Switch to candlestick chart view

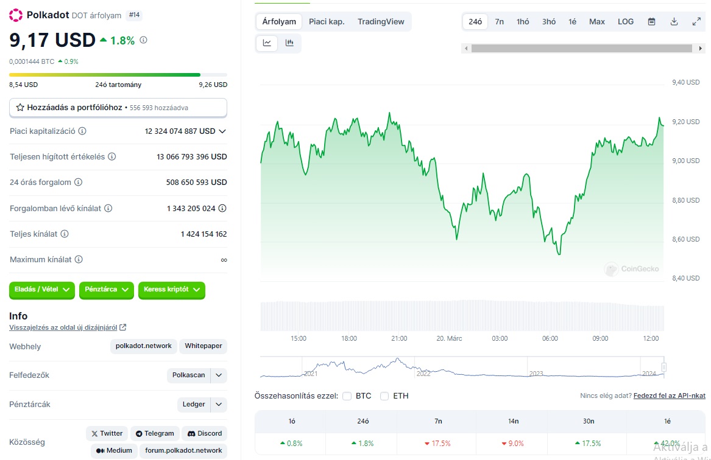pyautogui.click(x=289, y=43)
